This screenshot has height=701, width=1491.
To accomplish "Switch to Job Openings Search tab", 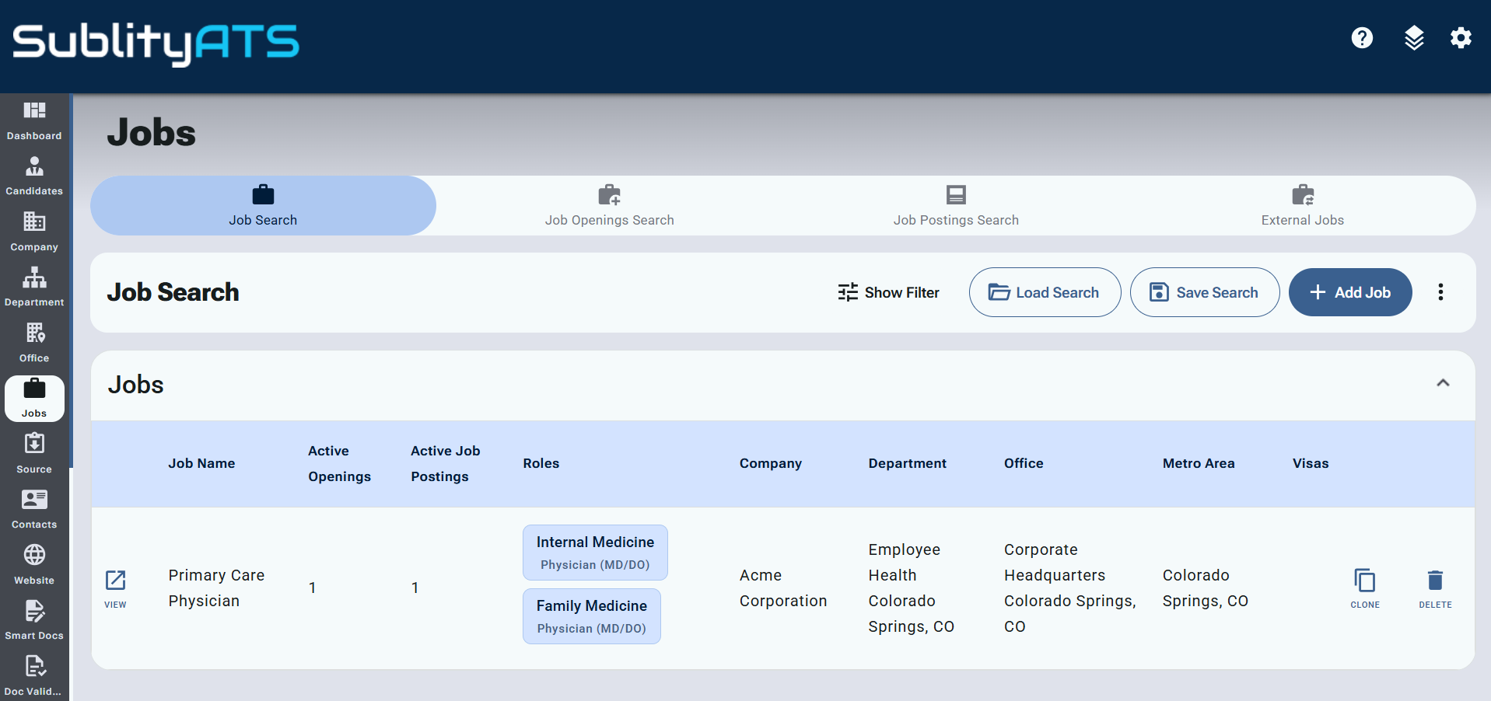I will pos(610,206).
